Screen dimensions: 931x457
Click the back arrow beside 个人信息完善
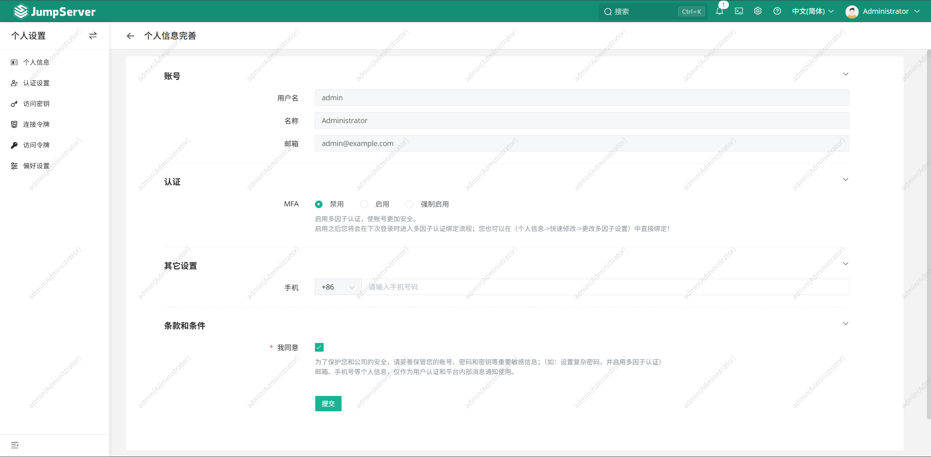point(131,36)
